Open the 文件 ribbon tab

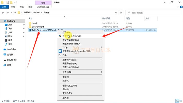pos(4,7)
